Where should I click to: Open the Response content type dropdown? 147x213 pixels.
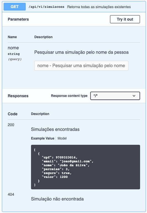click(115, 96)
